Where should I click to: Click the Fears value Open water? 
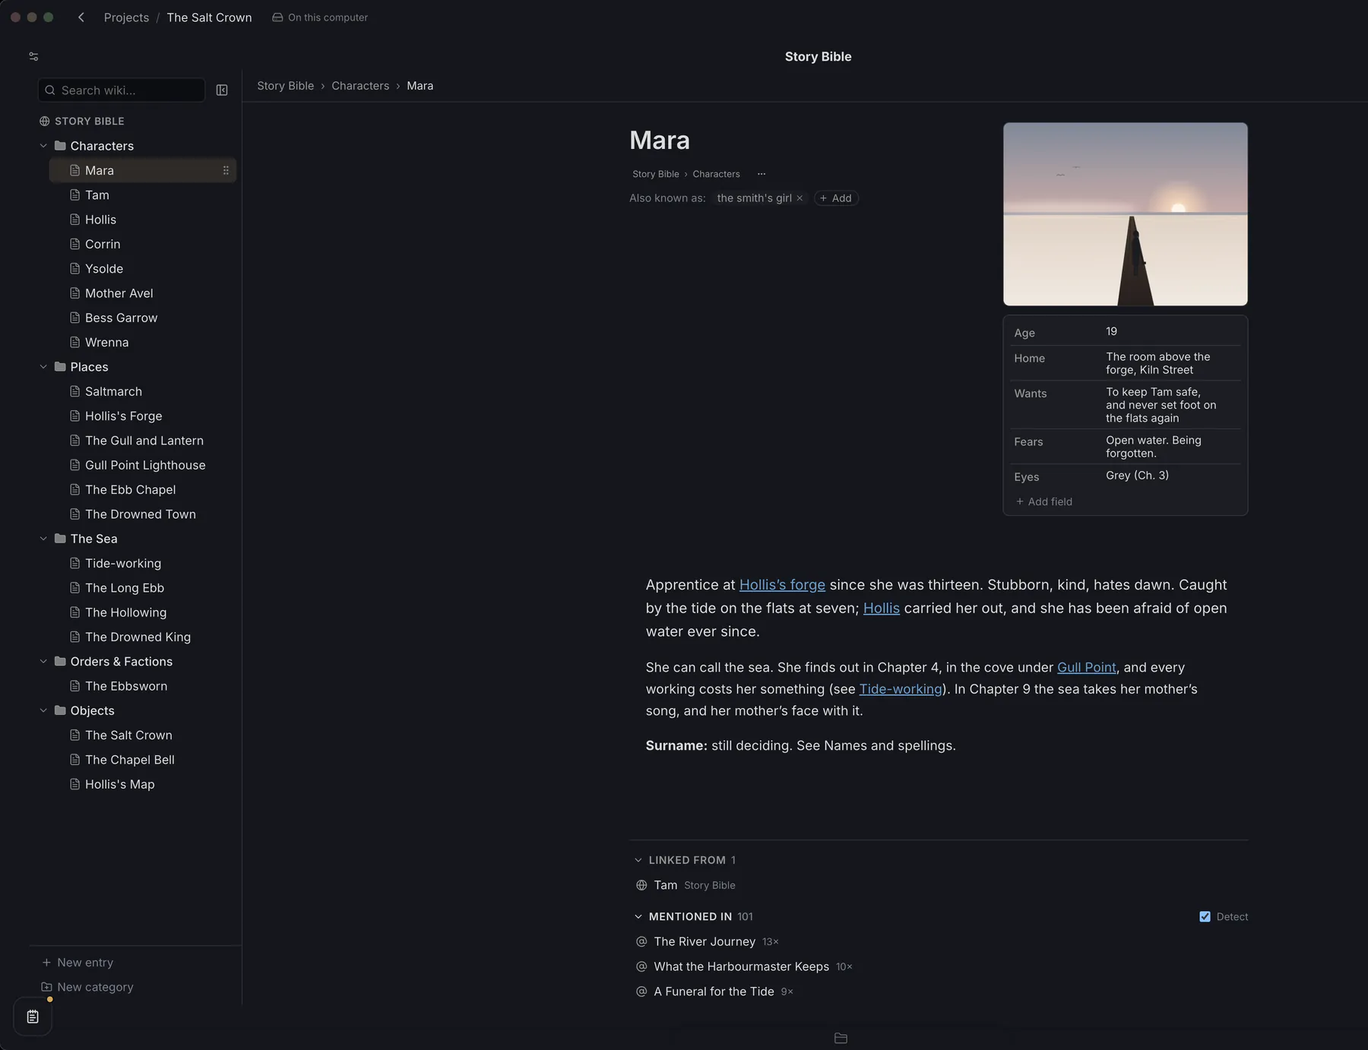(x=1154, y=447)
